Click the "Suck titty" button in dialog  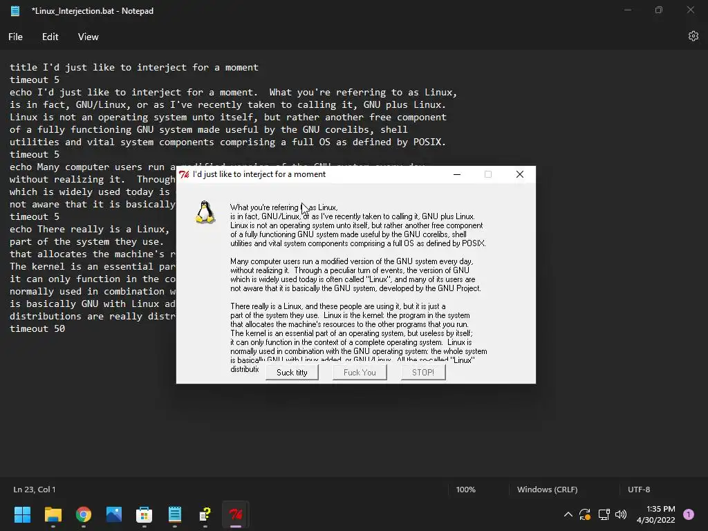coord(292,373)
